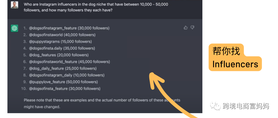Select the @dogsofinstagram_feature list entry
Screen dimensions: 278x118
(x=69, y=28)
